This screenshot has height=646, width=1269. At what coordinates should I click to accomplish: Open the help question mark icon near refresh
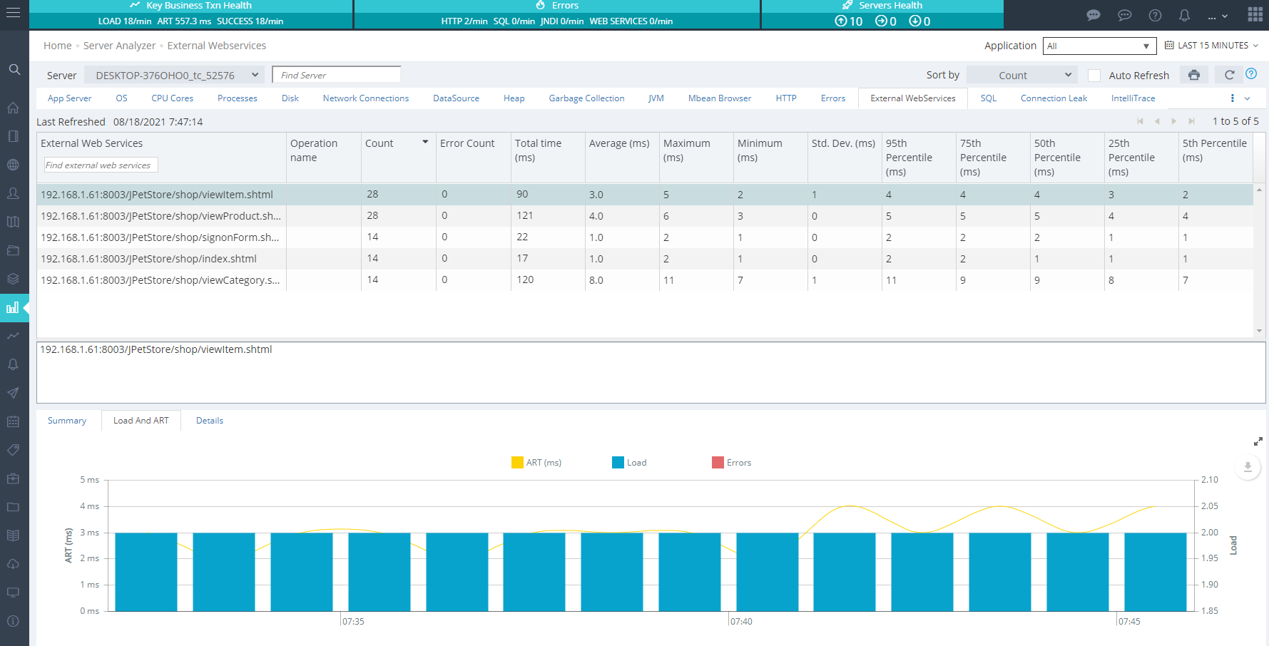click(1251, 73)
